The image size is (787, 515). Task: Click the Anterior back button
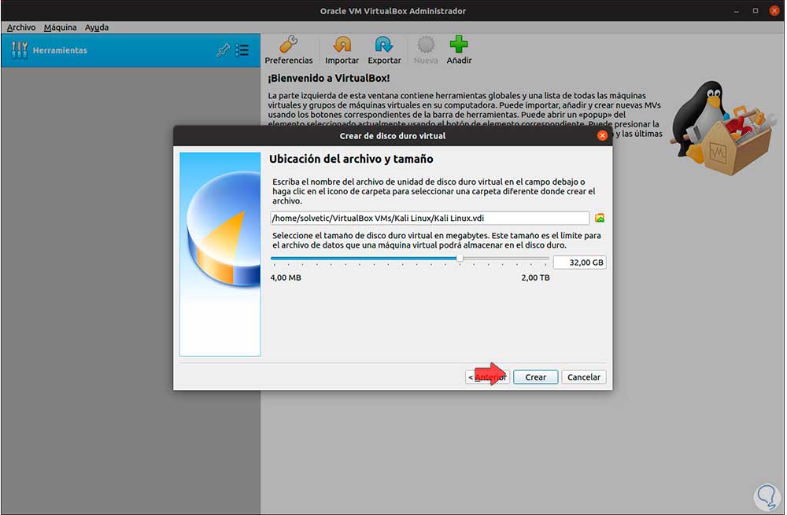pos(487,377)
